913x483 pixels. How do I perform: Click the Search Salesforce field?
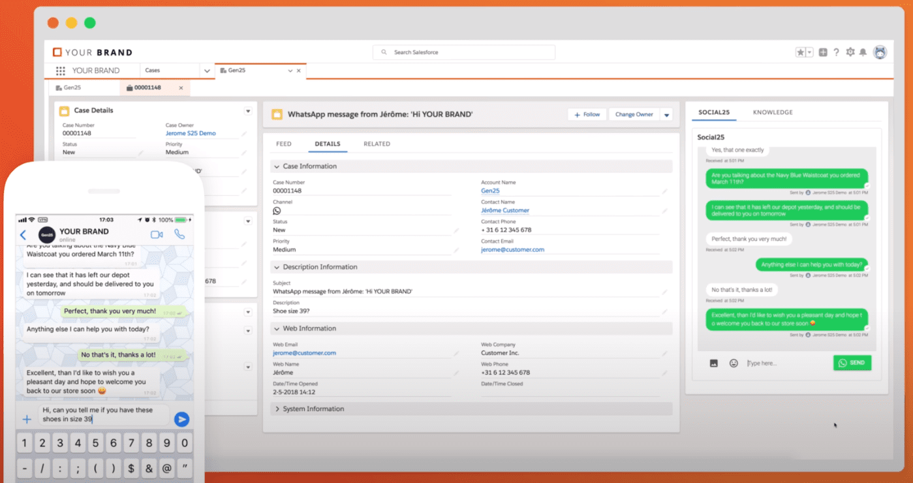tap(464, 52)
